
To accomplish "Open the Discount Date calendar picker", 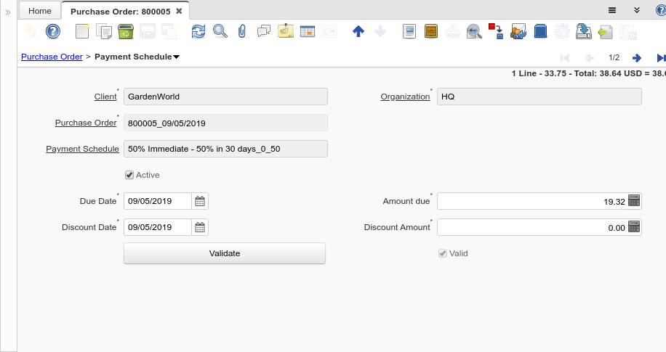I will pyautogui.click(x=201, y=227).
